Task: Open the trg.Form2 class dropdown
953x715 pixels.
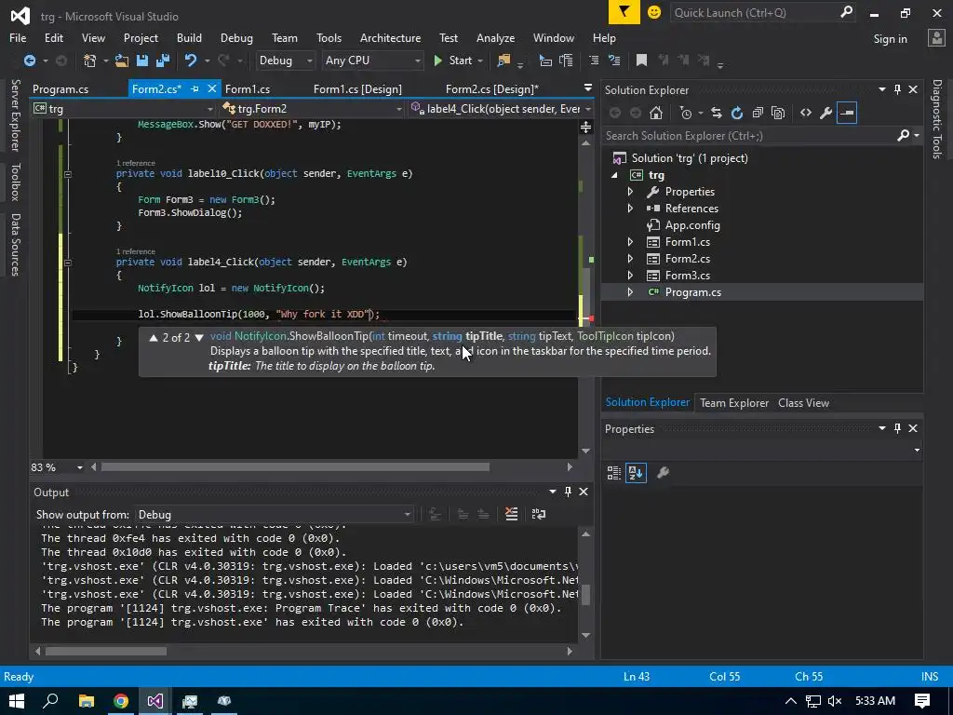Action: coord(312,108)
